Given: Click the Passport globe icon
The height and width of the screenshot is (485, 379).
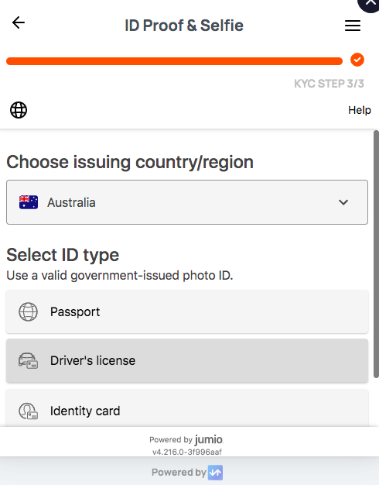Looking at the screenshot, I should click(28, 311).
